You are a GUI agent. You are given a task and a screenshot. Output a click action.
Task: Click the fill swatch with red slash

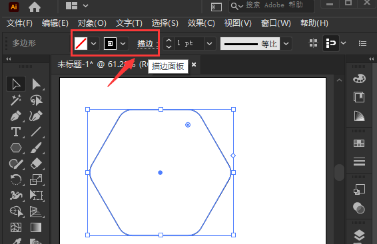pos(81,44)
